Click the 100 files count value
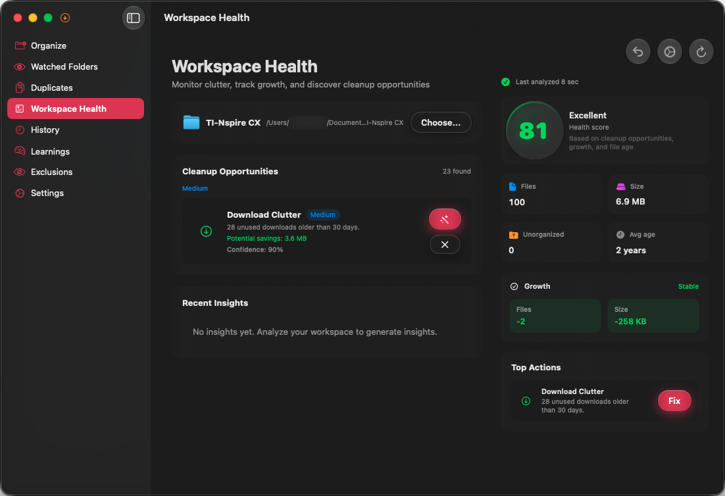 516,202
